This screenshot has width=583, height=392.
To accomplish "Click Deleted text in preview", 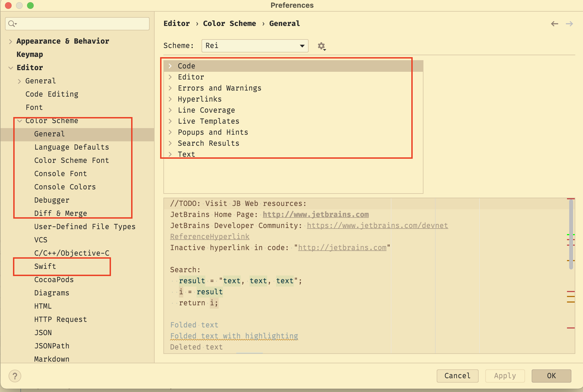I will coord(197,347).
